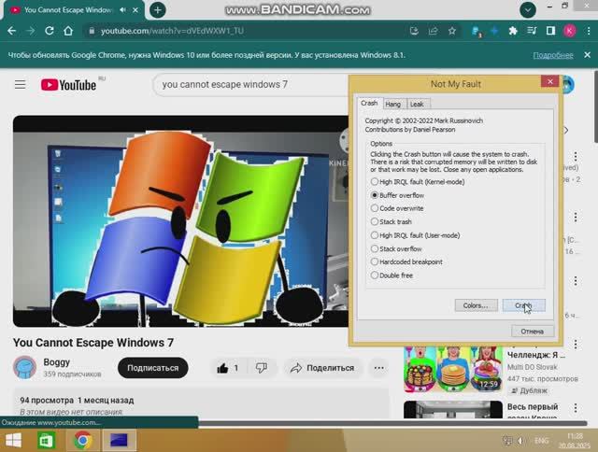Open the media controls icon in toolbar
Image resolution: width=598 pixels, height=452 pixels.
pos(532,31)
